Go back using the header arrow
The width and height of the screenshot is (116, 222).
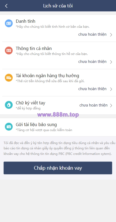[x=6, y=6]
